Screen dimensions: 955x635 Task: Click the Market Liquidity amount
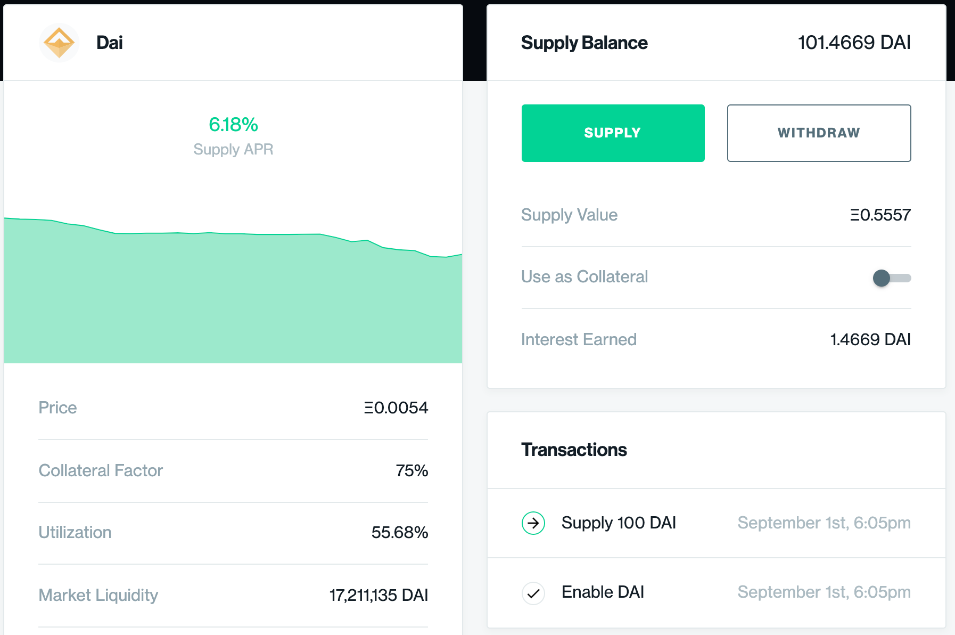[x=378, y=596]
